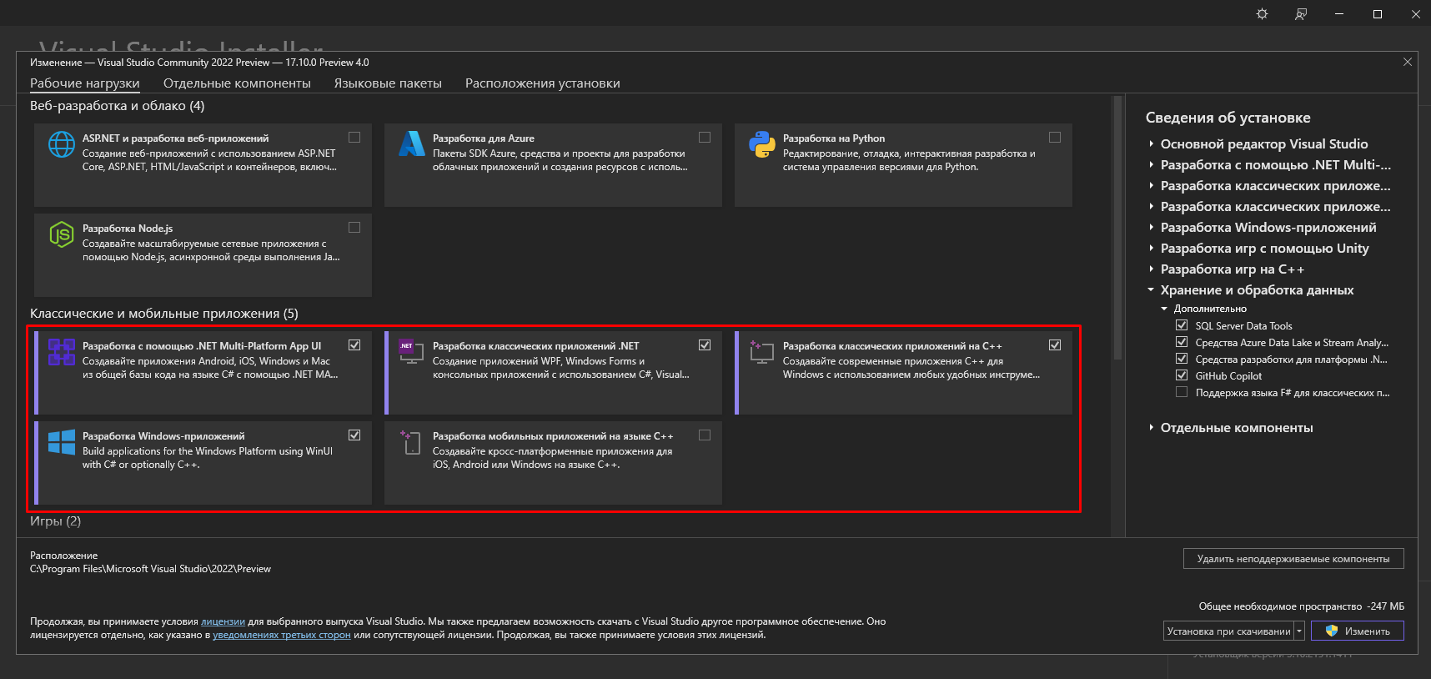Viewport: 1431px width, 679px height.
Task: Click the Node.js workload icon
Action: [x=61, y=234]
